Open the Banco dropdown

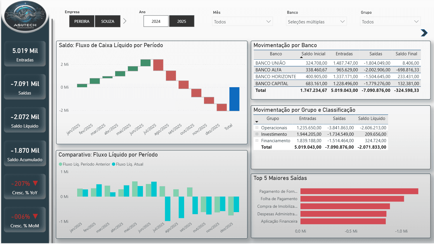coord(316,22)
